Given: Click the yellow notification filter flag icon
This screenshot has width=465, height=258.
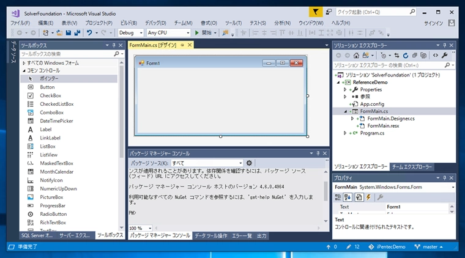Looking at the screenshot, I should pyautogui.click(x=316, y=12).
